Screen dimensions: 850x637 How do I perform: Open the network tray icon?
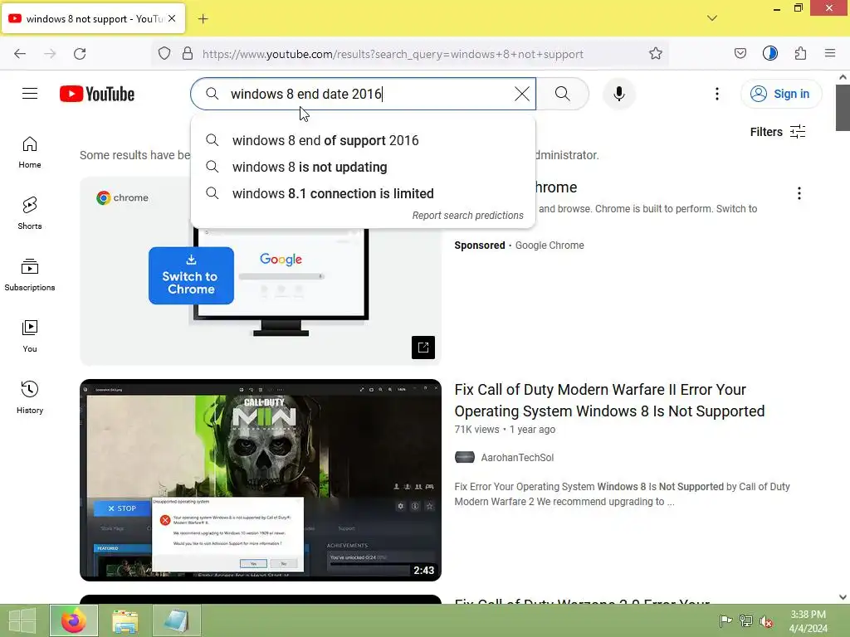(746, 620)
